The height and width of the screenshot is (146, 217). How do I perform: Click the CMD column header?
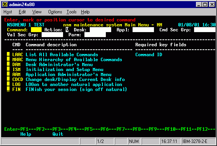pyautogui.click(x=16, y=45)
